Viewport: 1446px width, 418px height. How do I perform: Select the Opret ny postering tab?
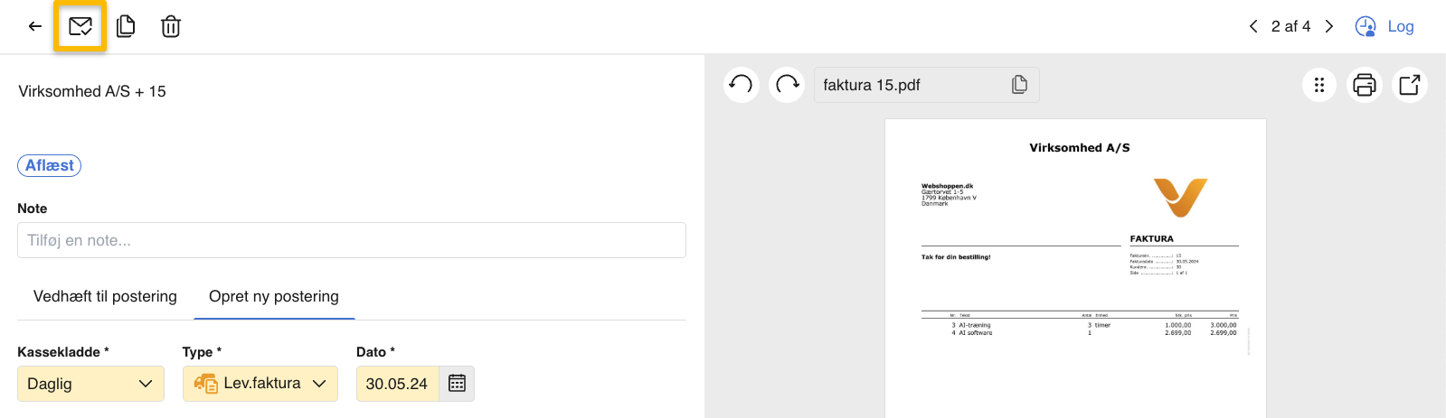[x=274, y=296]
